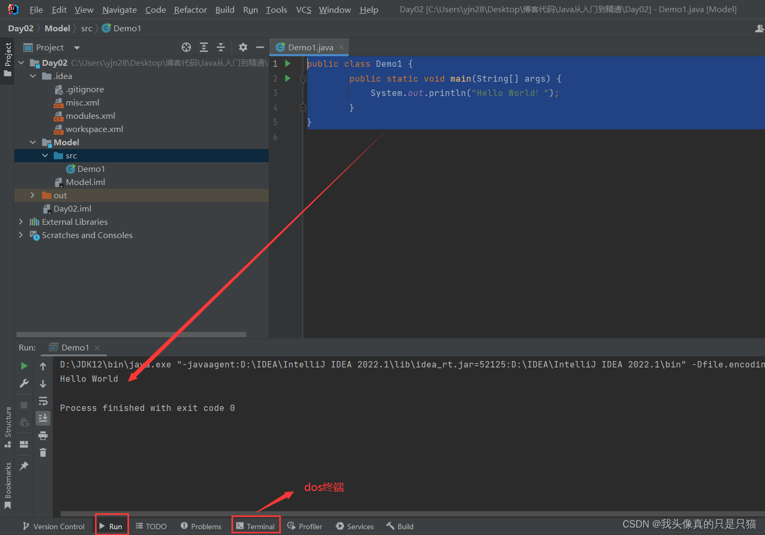Viewport: 765px width, 535px height.
Task: Click the disabled debug/bug icon in Run panel
Action: (24, 423)
